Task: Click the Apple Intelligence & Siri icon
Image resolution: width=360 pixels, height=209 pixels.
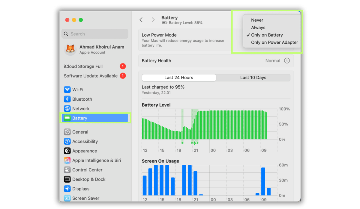Action: (67, 160)
